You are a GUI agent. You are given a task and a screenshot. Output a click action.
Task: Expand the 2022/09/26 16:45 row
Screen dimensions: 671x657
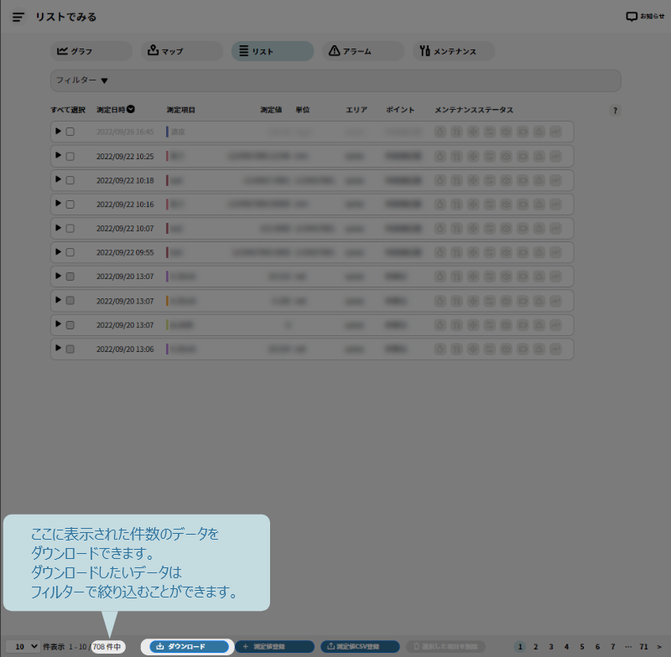pos(58,132)
